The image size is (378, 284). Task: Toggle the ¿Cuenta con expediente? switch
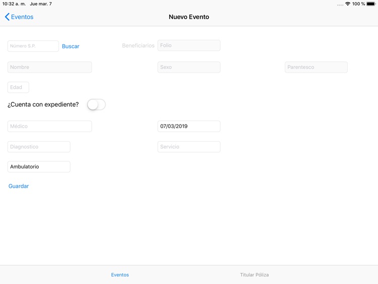coord(96,104)
